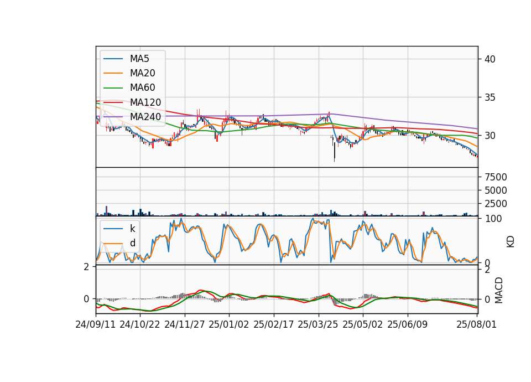Click the KD axis value 100

click(x=493, y=219)
